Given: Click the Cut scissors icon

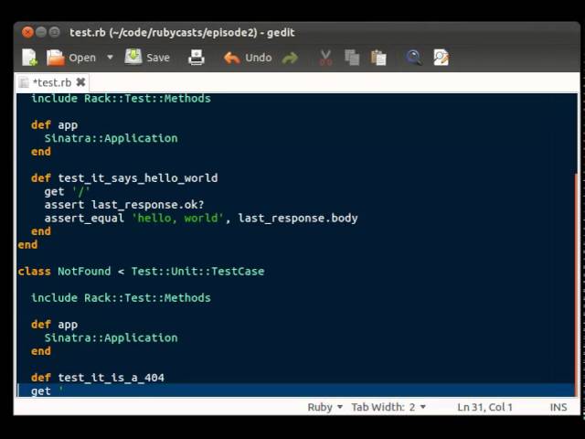Looking at the screenshot, I should click(x=325, y=58).
